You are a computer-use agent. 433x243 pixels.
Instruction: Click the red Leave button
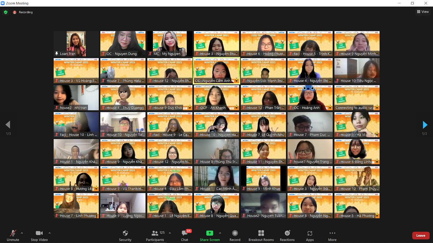click(421, 236)
